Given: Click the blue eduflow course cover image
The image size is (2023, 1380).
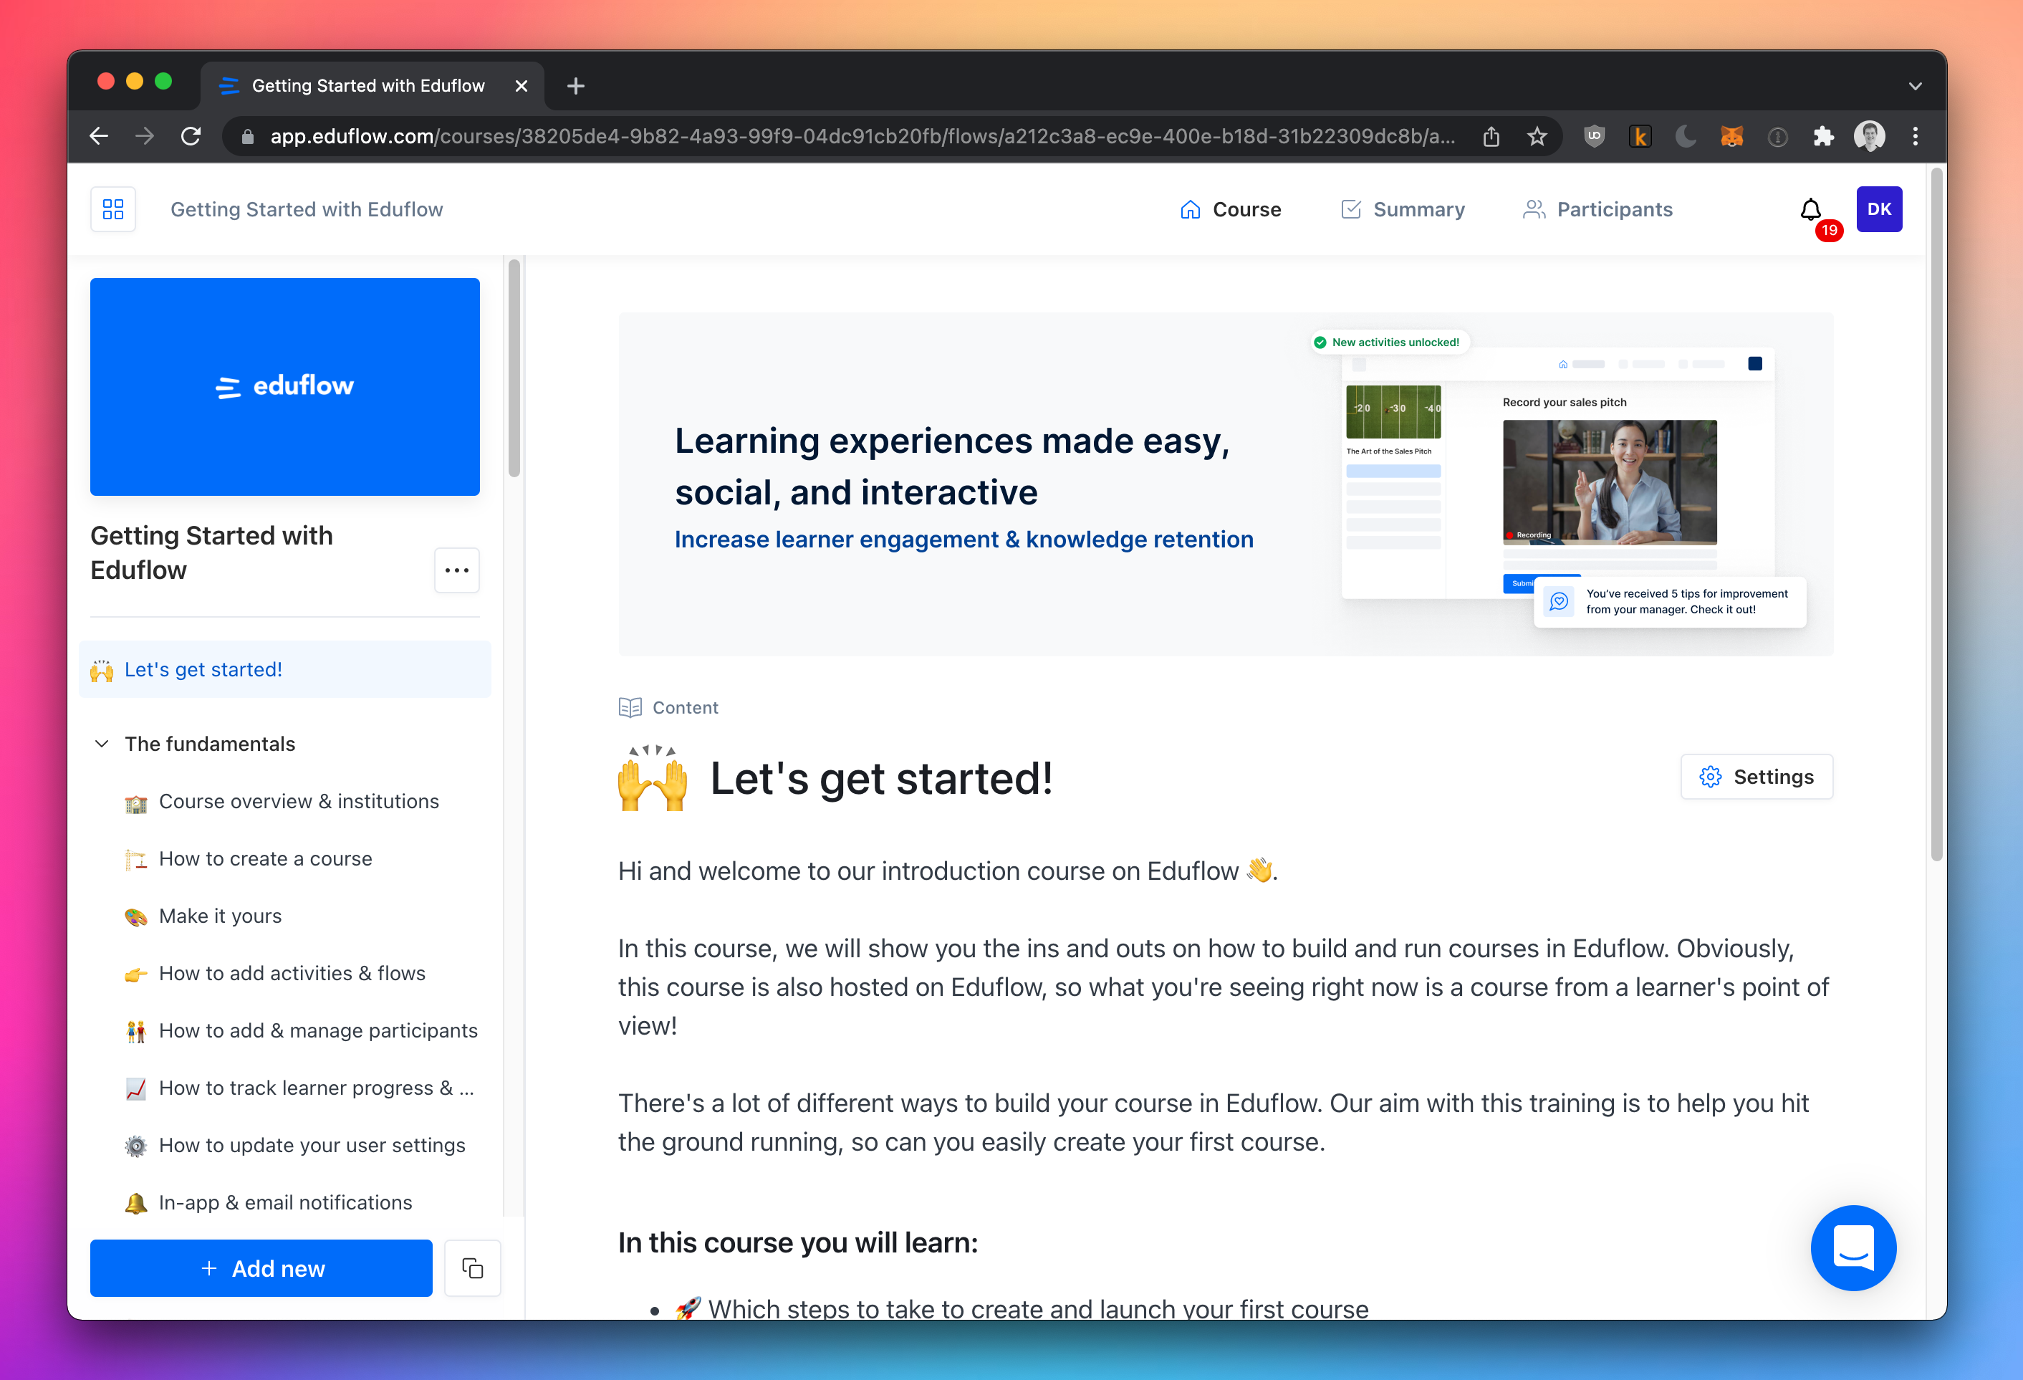Looking at the screenshot, I should point(284,387).
